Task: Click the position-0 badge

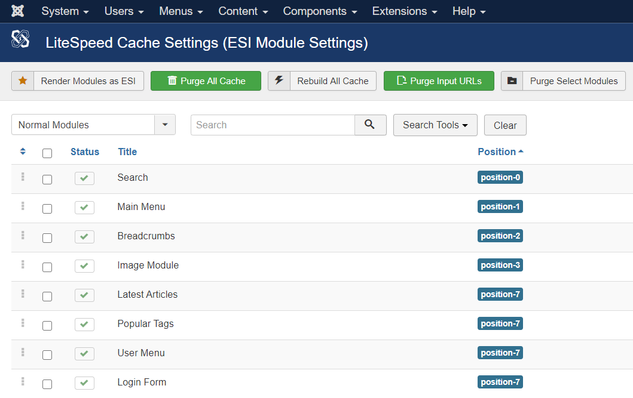Action: 500,177
